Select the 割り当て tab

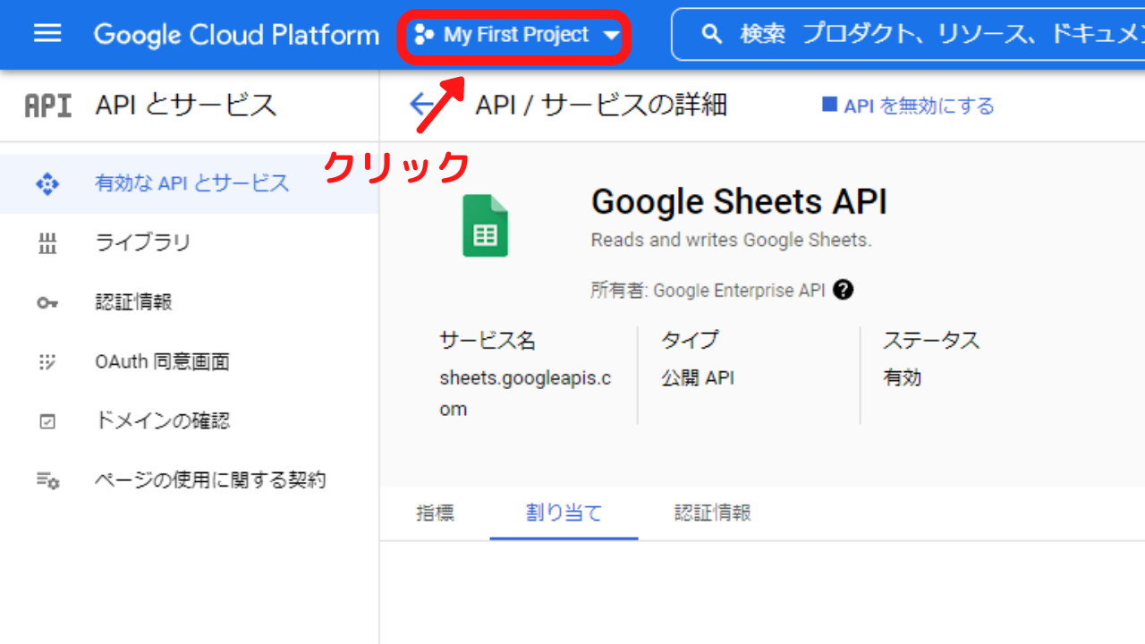click(564, 513)
